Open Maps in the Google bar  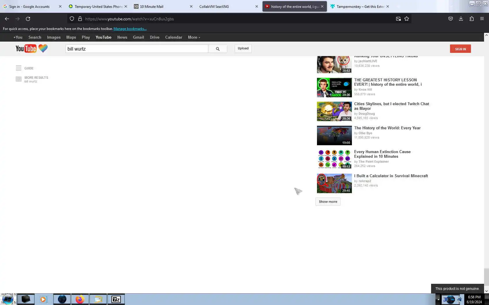click(71, 37)
